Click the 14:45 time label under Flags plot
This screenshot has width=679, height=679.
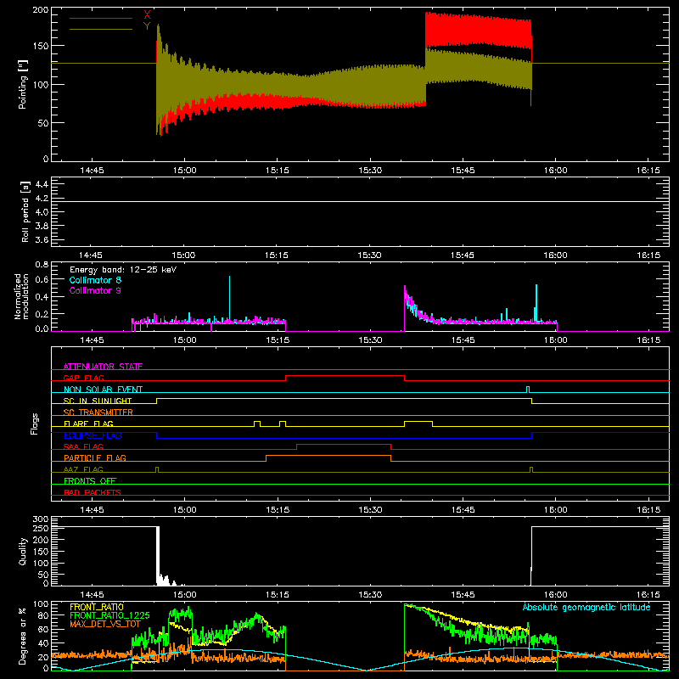click(x=92, y=510)
